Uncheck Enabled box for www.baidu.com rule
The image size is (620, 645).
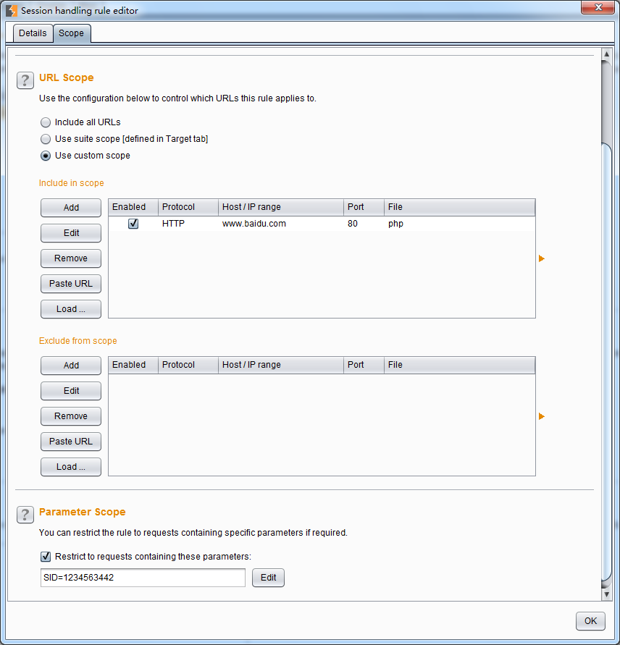(x=133, y=224)
